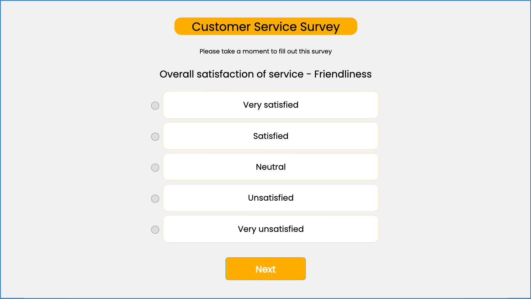531x299 pixels.
Task: Pick the Very unsatisfied radio button
Action: pos(155,230)
